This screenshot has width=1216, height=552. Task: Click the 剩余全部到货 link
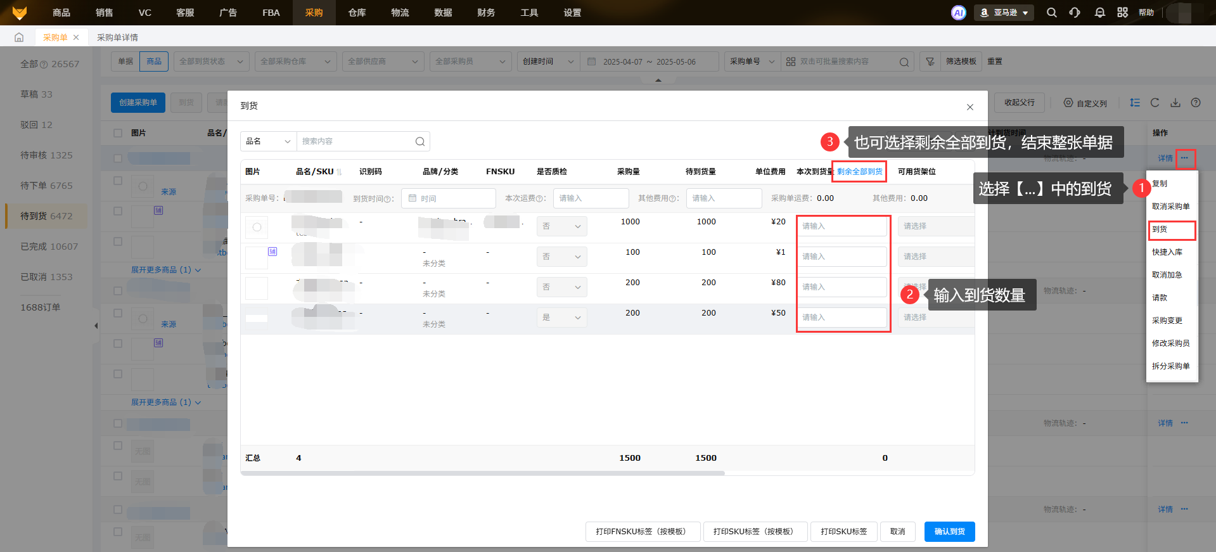[859, 172]
